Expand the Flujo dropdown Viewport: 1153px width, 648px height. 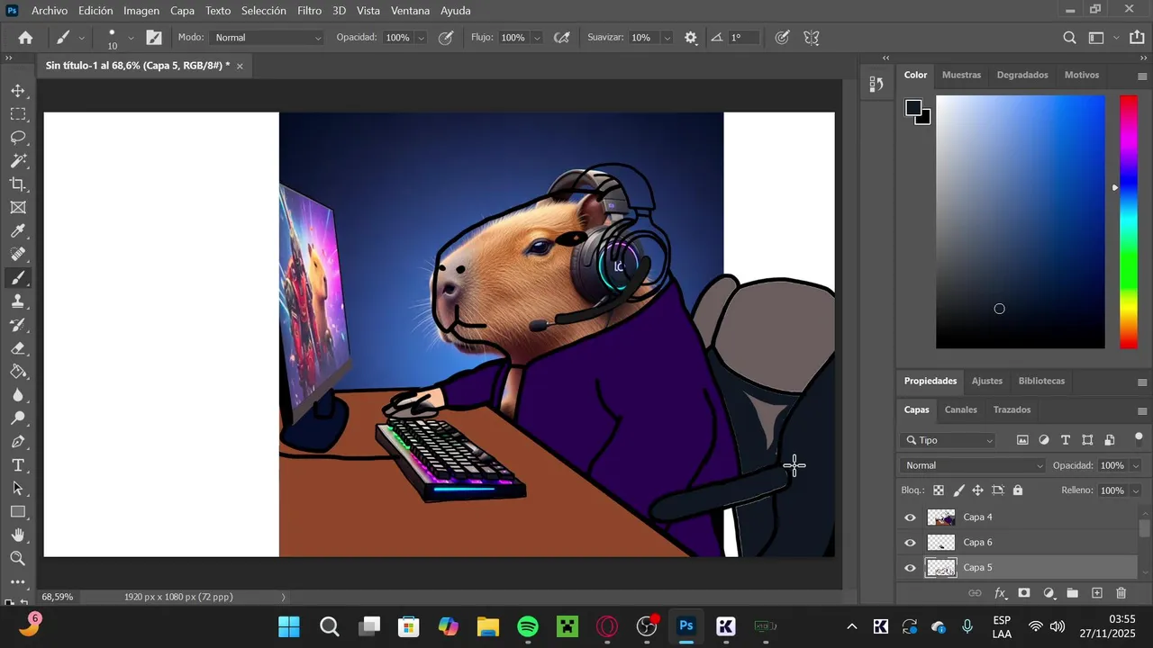pos(537,38)
